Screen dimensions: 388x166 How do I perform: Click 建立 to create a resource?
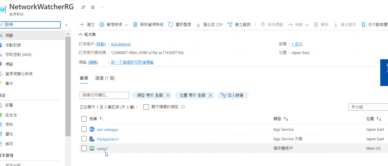click(x=87, y=25)
